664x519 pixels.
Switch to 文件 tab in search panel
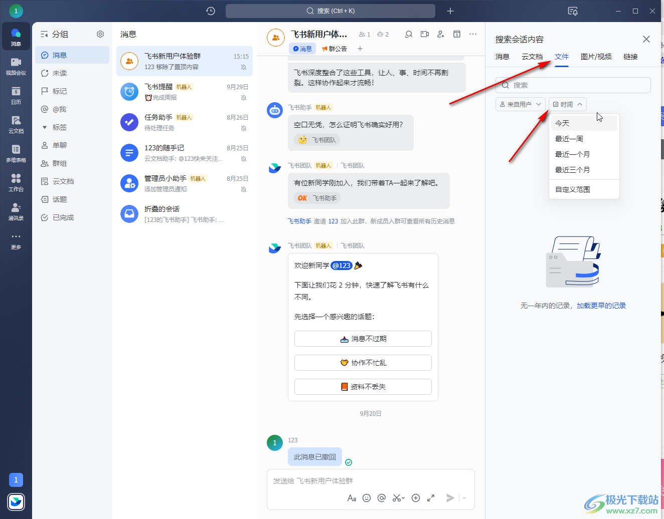562,57
